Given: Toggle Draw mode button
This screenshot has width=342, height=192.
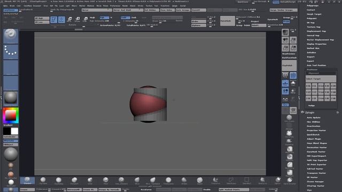Looking at the screenshot, I should coord(61,20).
